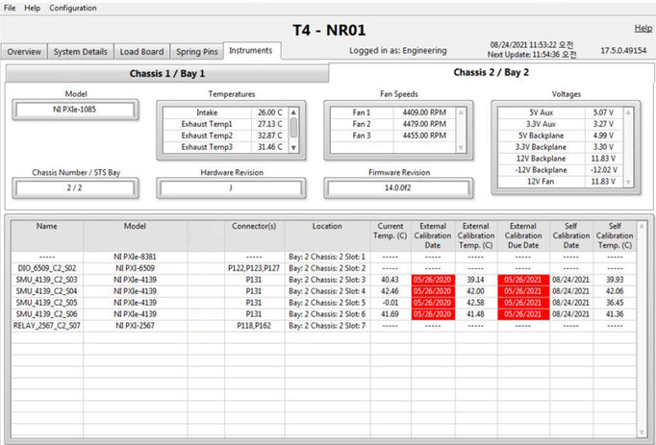Click the -0.01 current temperature cell
Image resolution: width=656 pixels, height=445 pixels.
[x=391, y=303]
